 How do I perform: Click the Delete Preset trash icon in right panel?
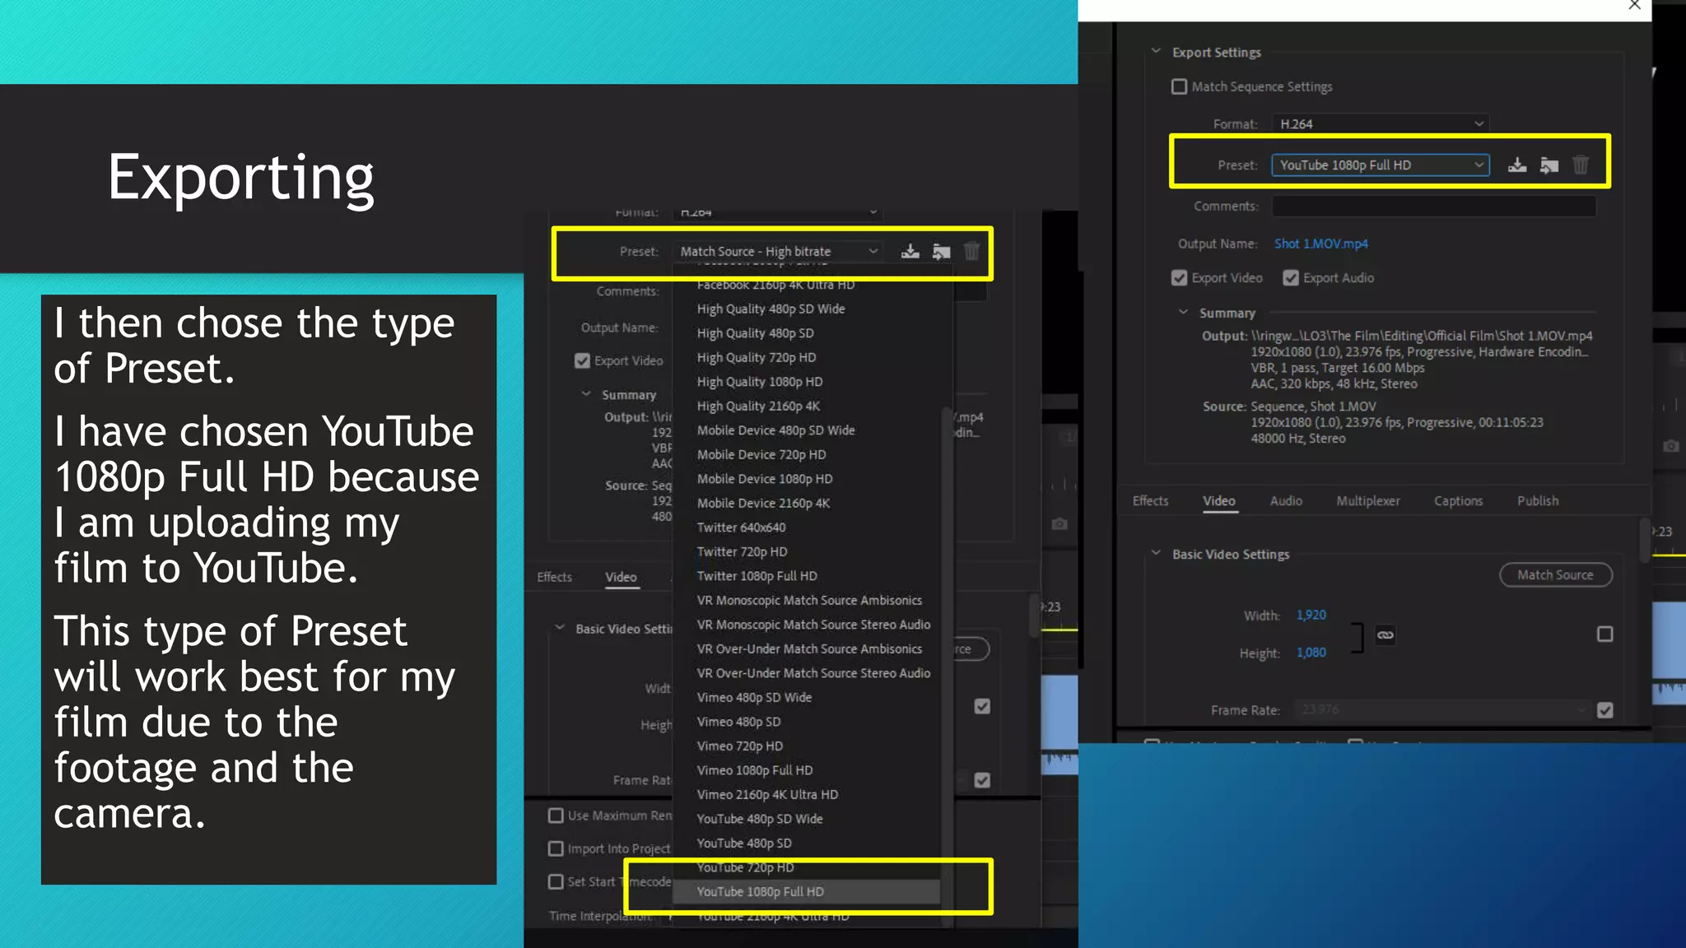1580,165
